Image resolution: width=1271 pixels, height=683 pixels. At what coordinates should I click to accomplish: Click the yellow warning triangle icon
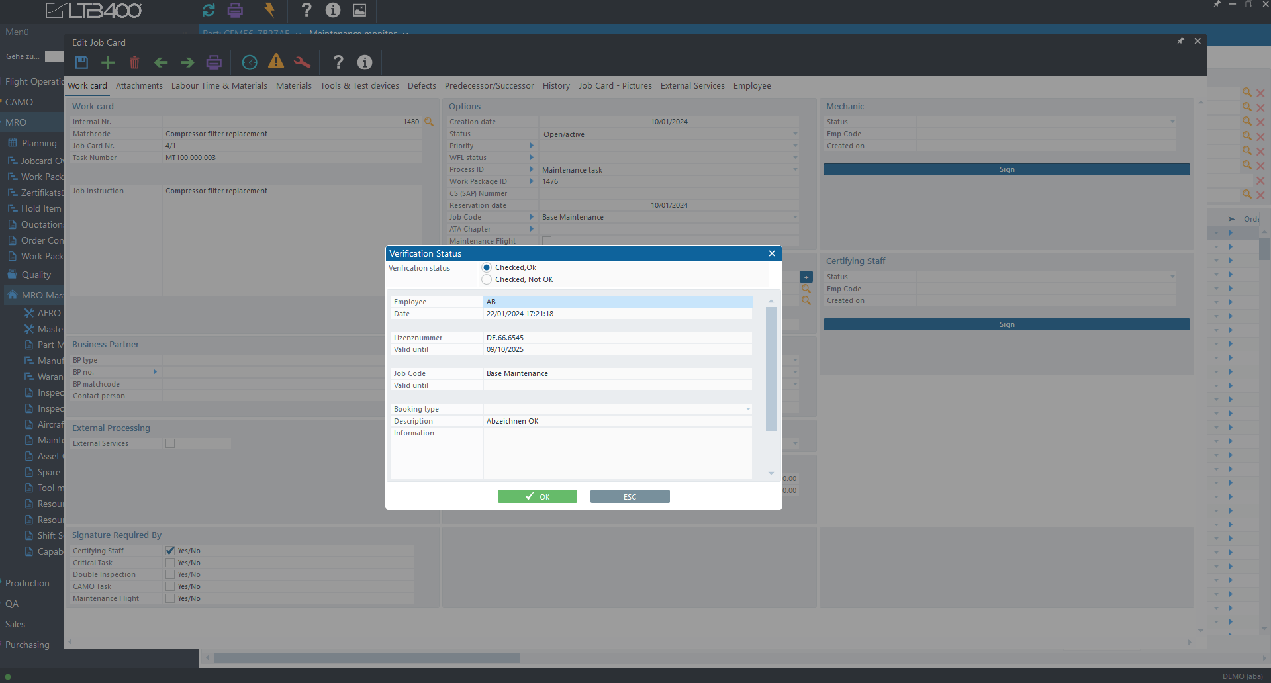[276, 62]
